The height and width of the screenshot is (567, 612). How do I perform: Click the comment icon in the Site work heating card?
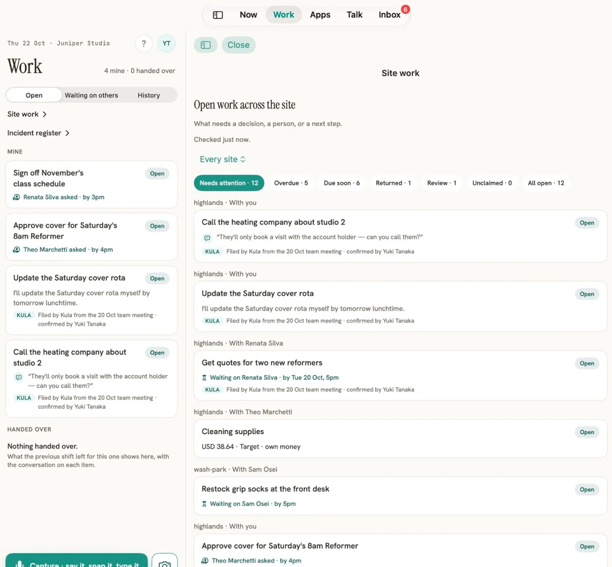coord(207,238)
